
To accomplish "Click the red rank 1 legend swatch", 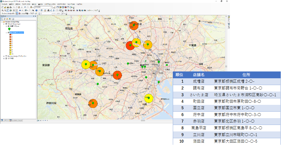I will coord(10,35).
